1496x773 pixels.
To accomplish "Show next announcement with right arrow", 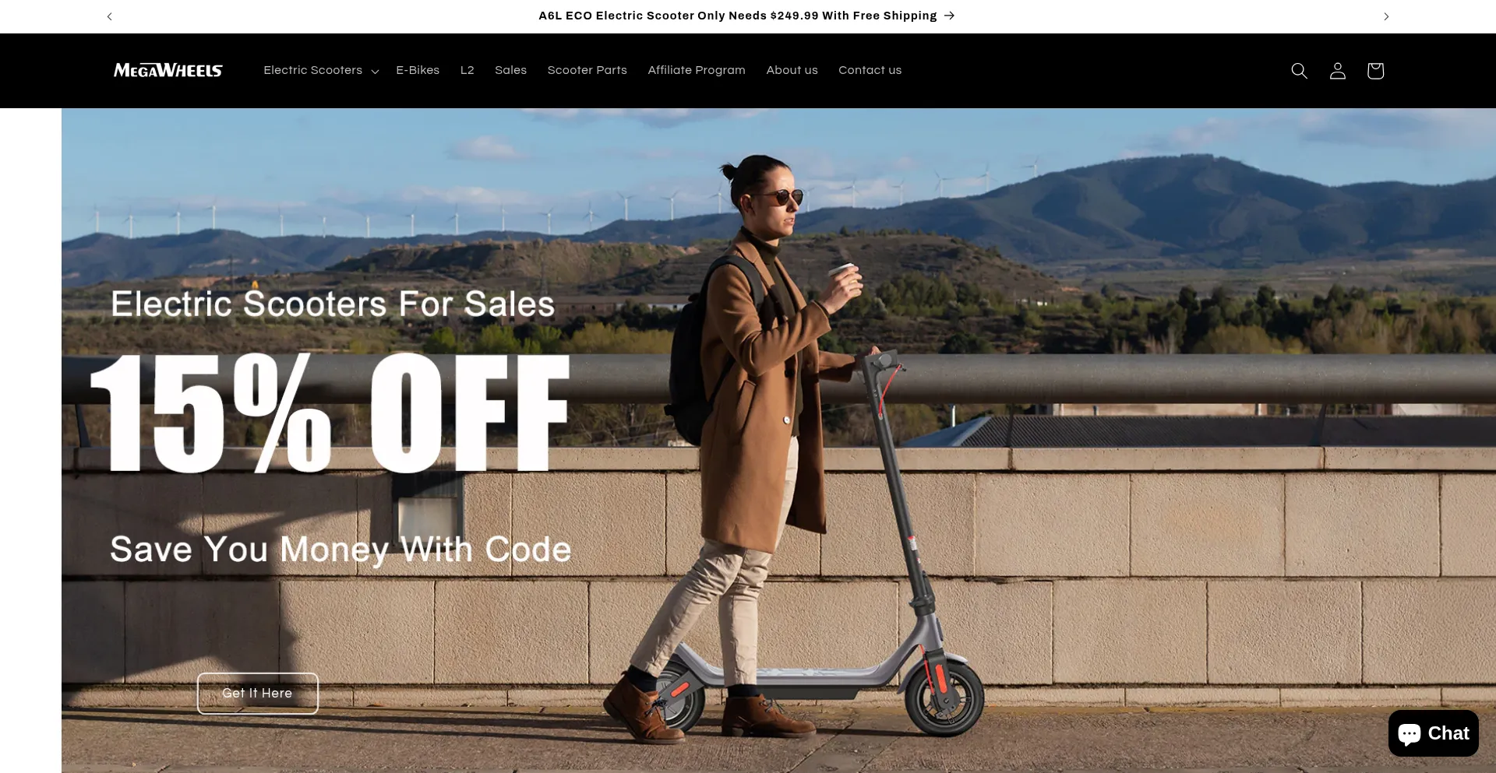I will (1386, 16).
